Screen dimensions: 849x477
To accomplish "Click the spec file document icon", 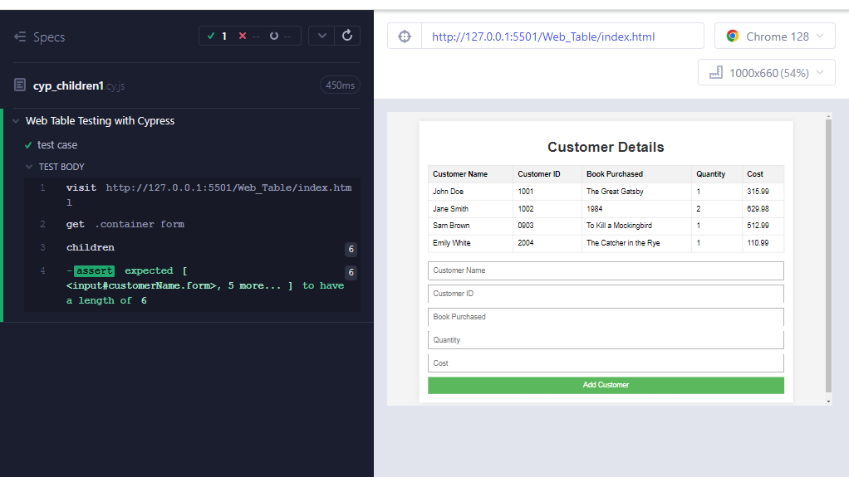I will click(21, 85).
